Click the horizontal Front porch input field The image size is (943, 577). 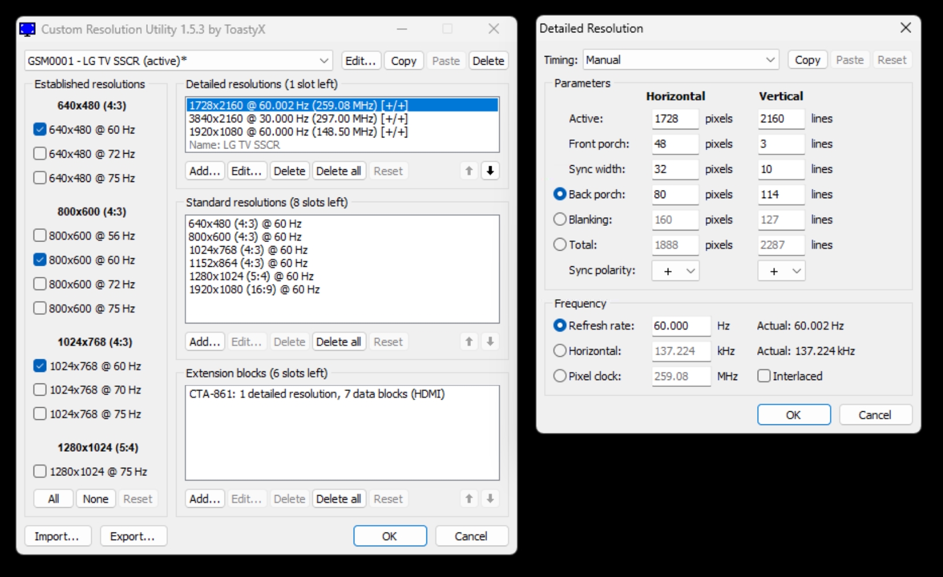(x=674, y=144)
